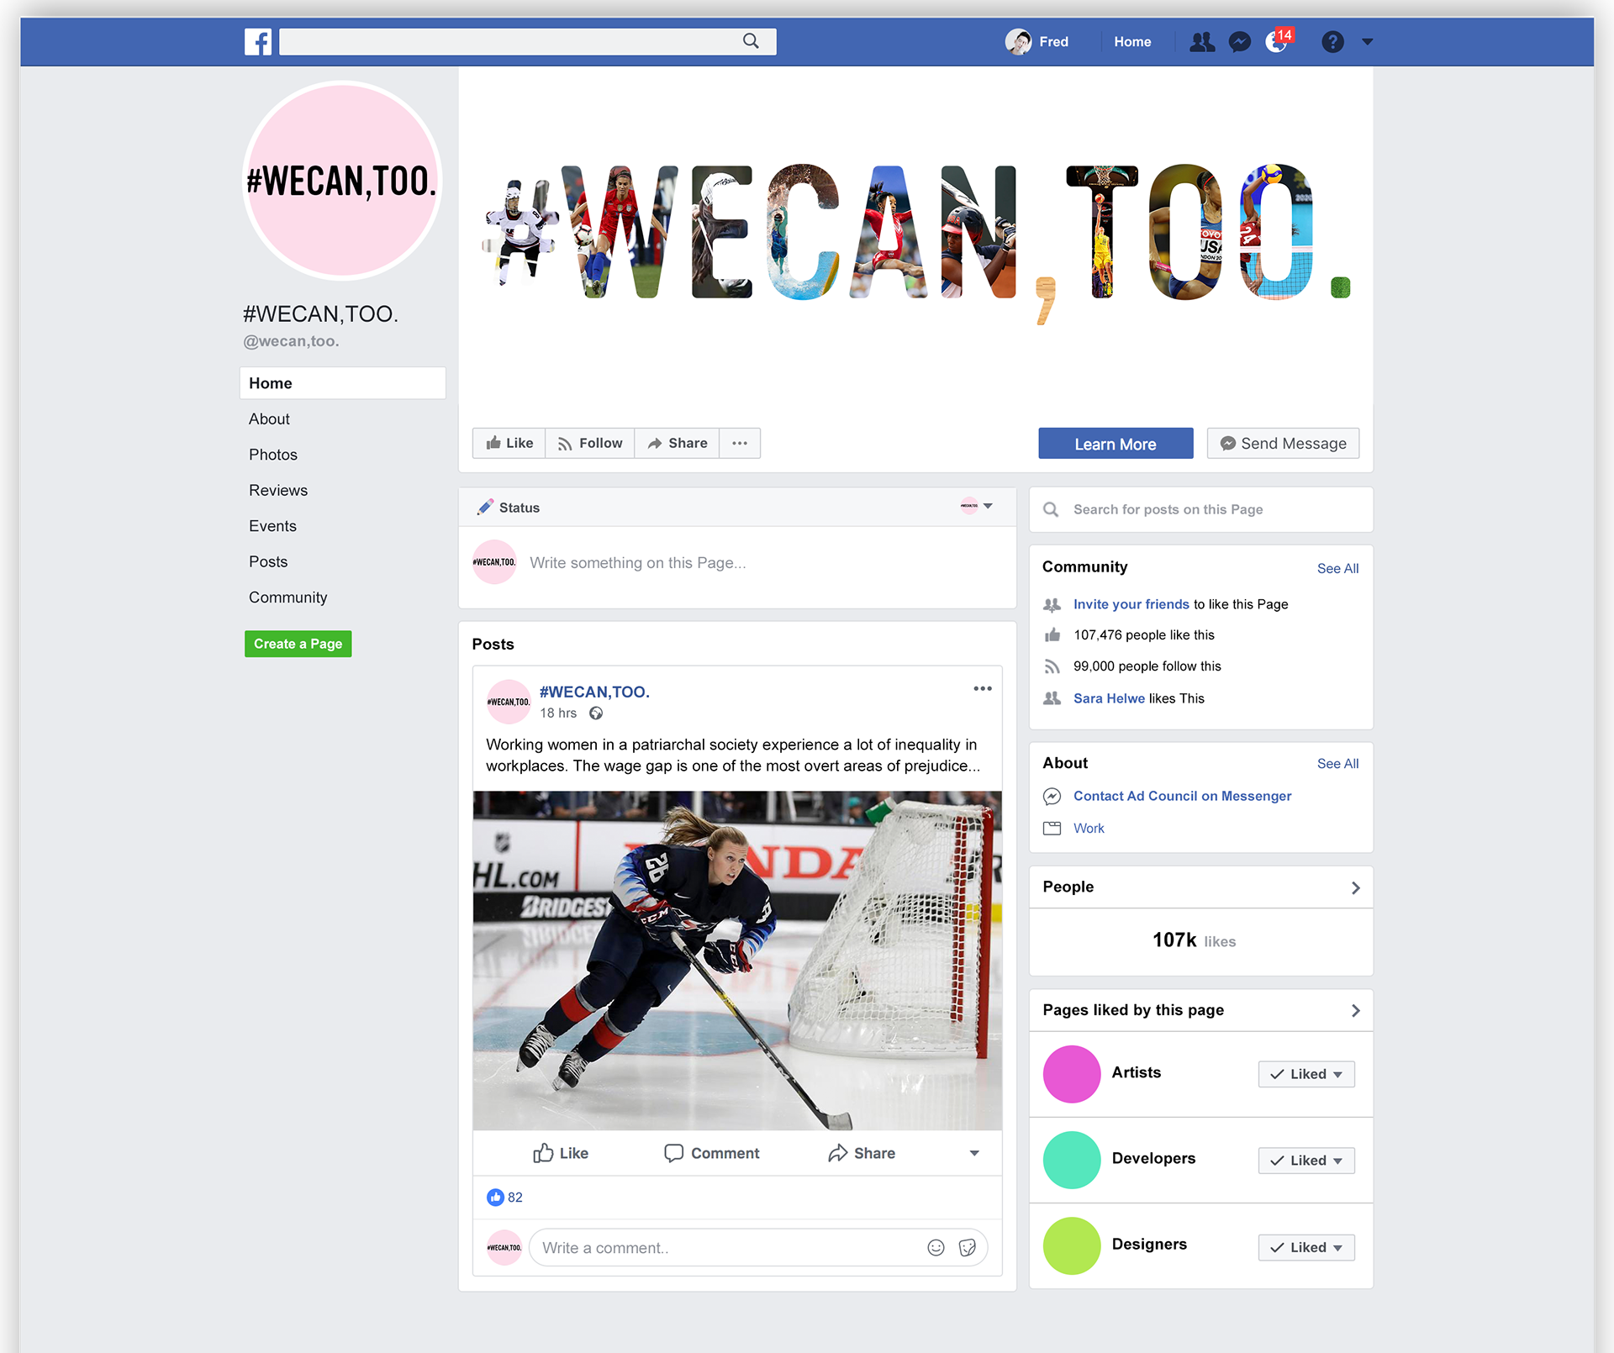Click the Facebook logo icon

(x=258, y=41)
